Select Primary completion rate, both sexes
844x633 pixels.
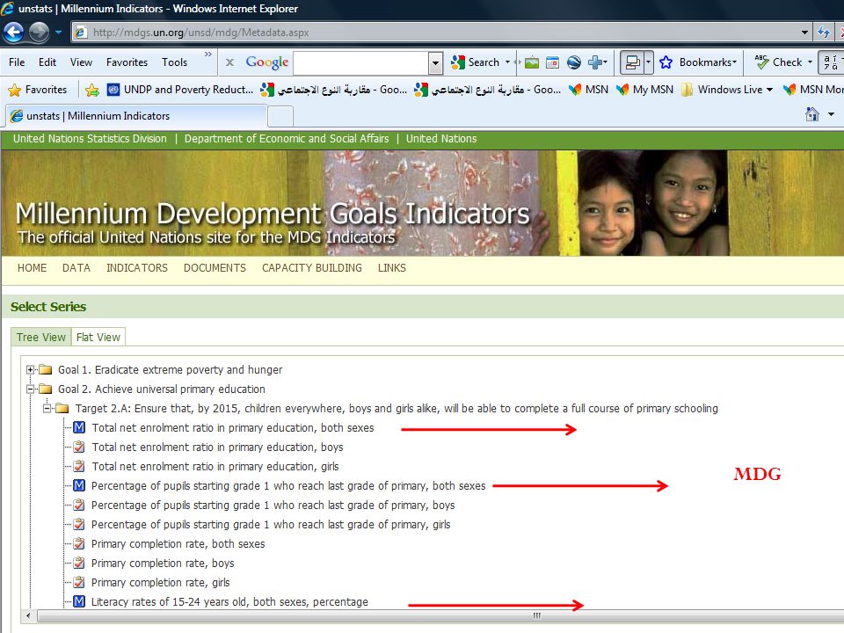(x=178, y=543)
